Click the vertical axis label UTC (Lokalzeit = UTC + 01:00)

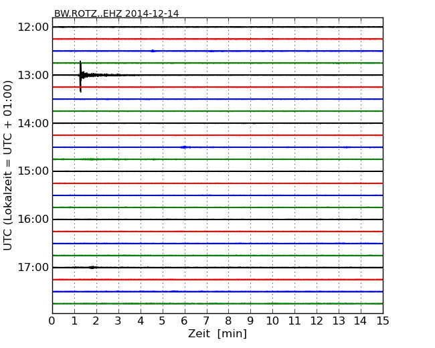[x=8, y=165]
